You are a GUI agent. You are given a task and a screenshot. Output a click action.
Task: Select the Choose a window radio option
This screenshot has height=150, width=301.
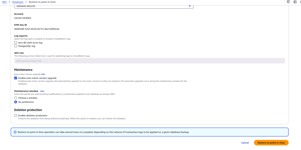[x=16, y=98]
